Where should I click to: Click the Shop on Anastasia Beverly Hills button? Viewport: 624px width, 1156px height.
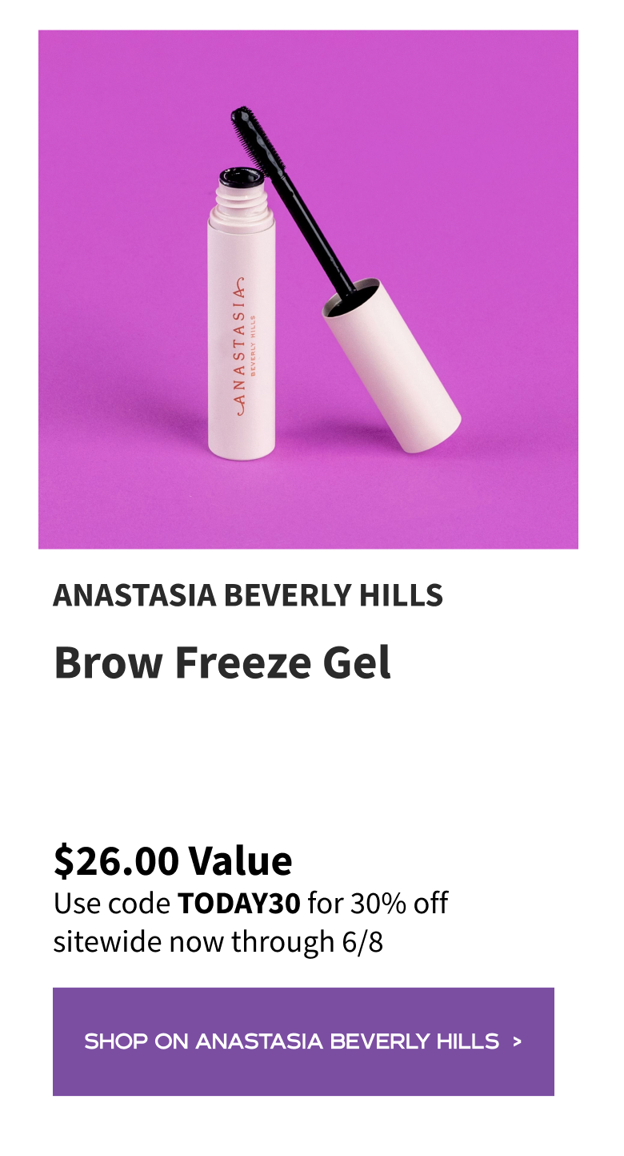point(303,1041)
